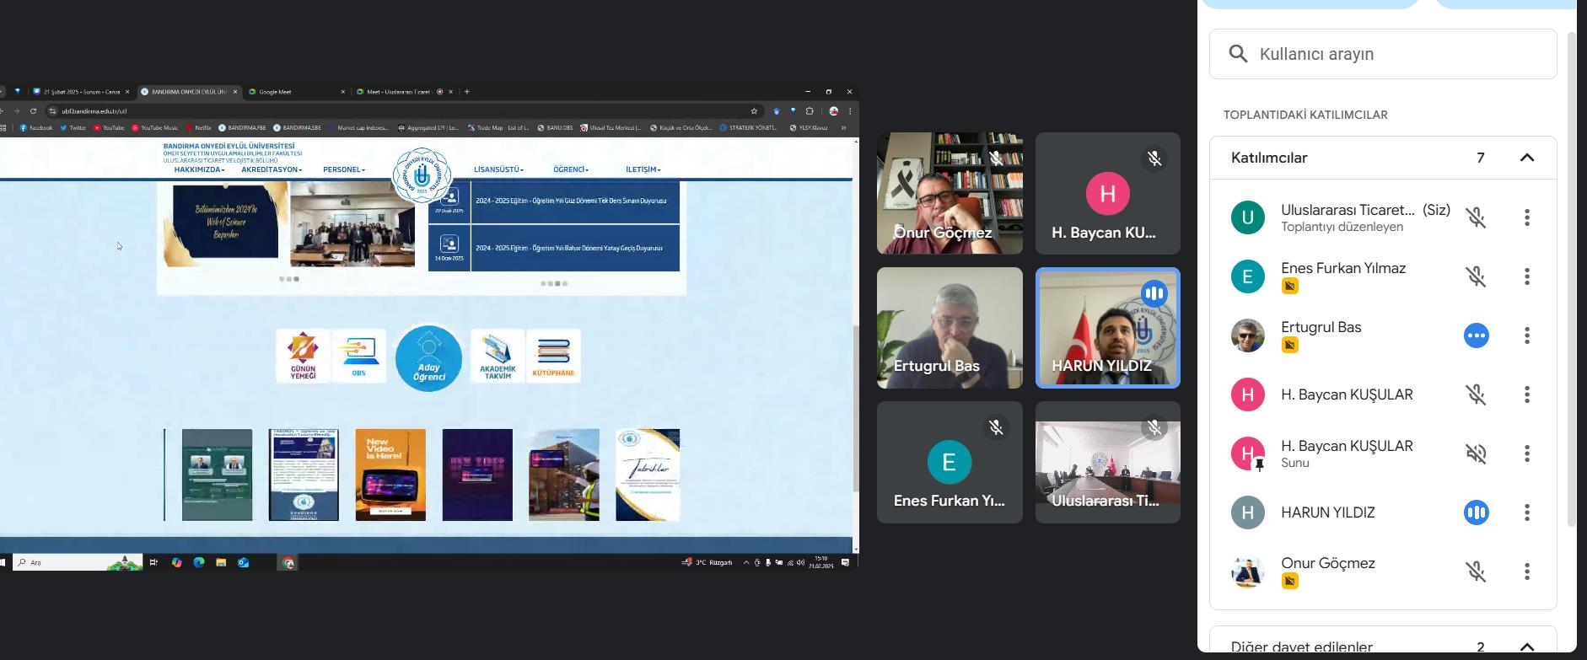Viewport: 1587px width, 660px height.
Task: Open Outlook from Windows taskbar
Action: (244, 562)
